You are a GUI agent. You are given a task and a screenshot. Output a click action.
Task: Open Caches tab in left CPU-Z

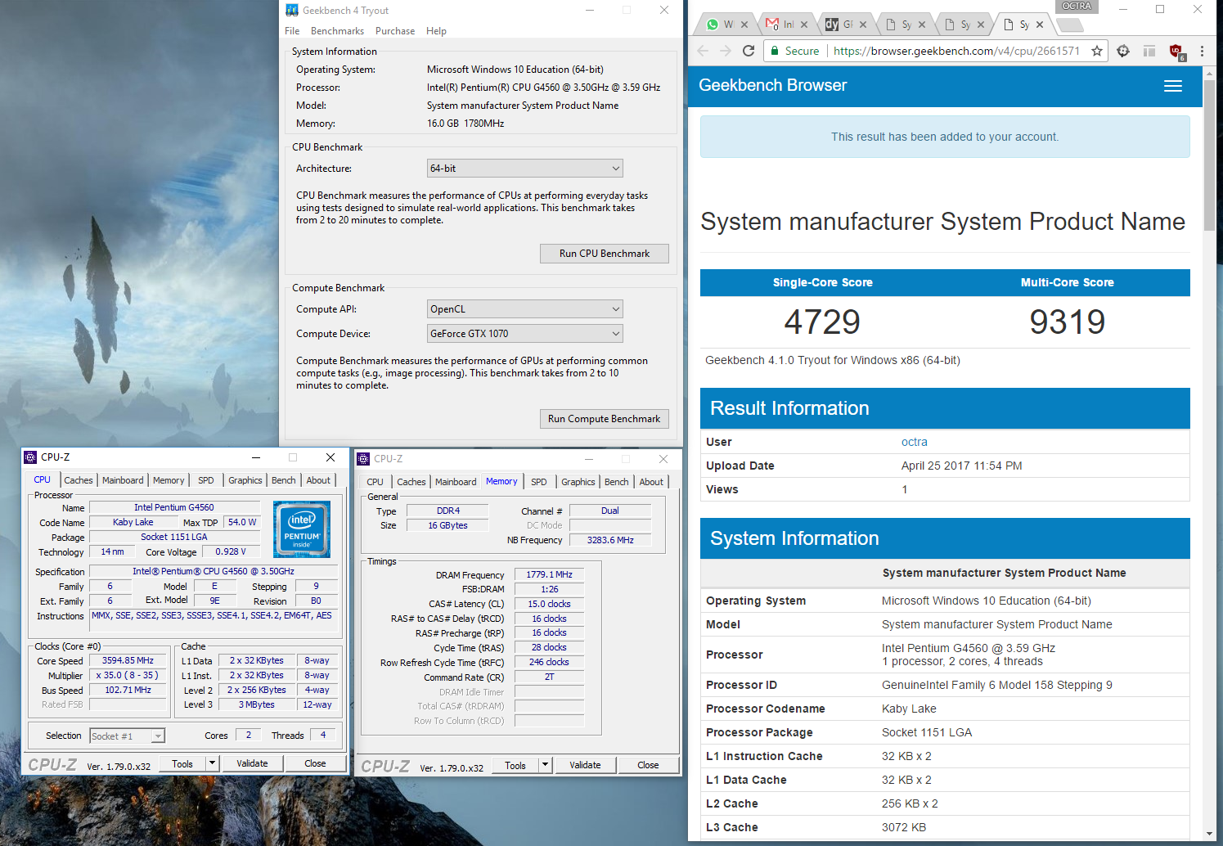click(79, 480)
